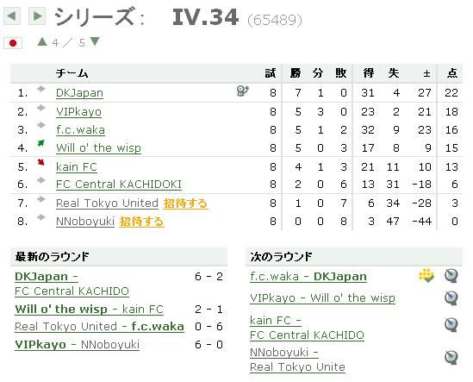Click 招待する link next to Real Tokyo United
The height and width of the screenshot is (382, 473).
(x=185, y=204)
